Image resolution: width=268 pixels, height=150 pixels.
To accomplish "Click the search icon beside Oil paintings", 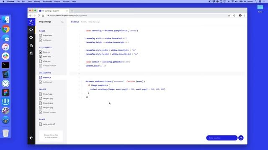I will (62, 22).
